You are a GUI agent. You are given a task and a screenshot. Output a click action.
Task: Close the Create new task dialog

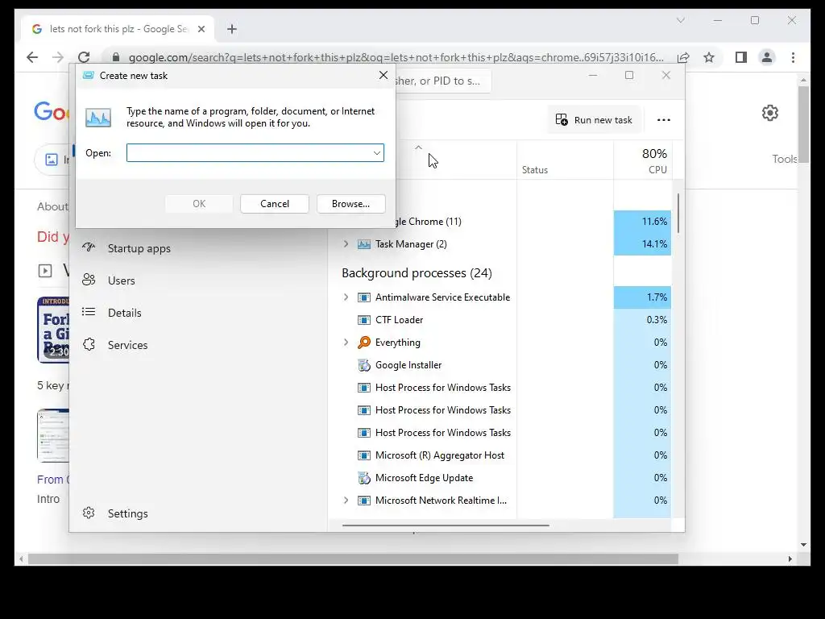pos(383,75)
